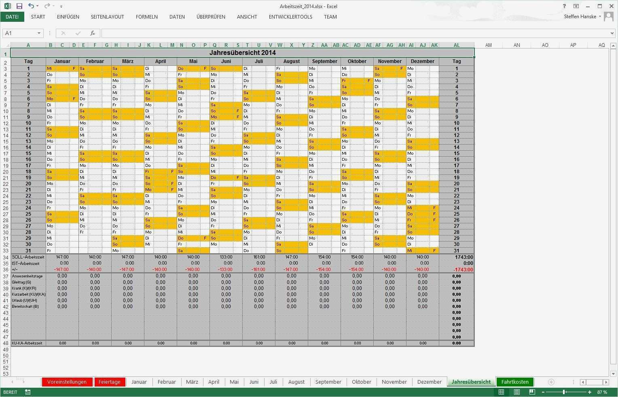Image resolution: width=618 pixels, height=397 pixels.
Task: Select Normal view icon in status bar
Action: point(501,392)
